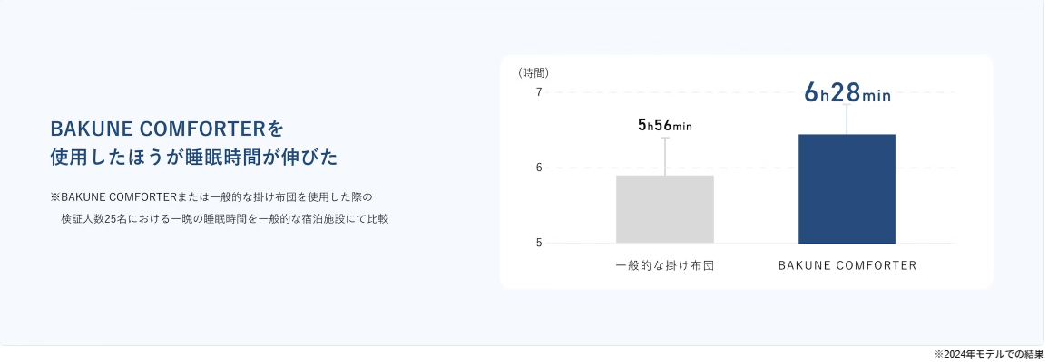Click the heading 使用したほうが睡眠時間が伸びた
Viewport: 1048px width, 364px height.
pos(193,158)
